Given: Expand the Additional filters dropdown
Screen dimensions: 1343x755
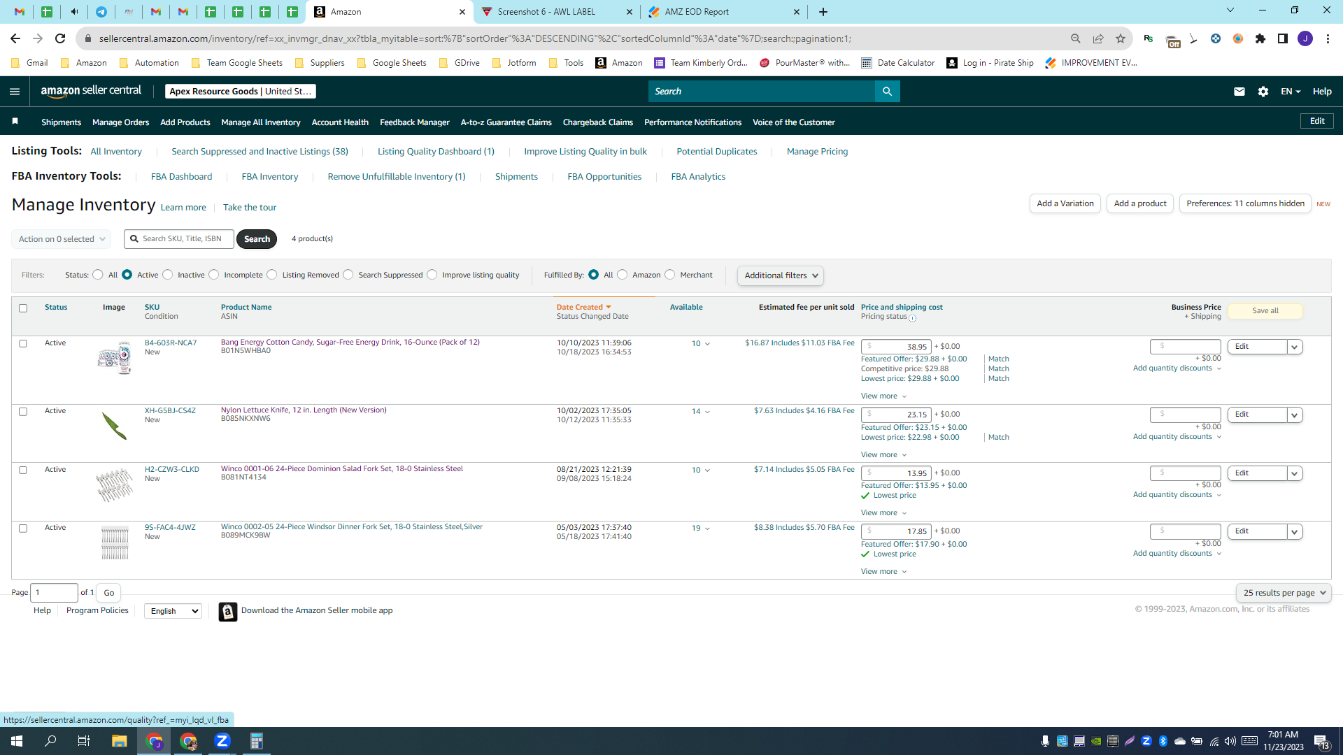Looking at the screenshot, I should coord(780,275).
